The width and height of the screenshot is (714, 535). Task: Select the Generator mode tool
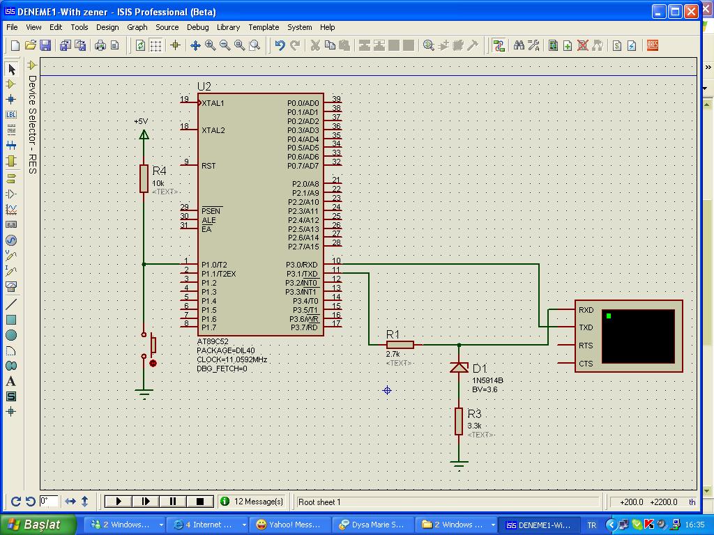click(x=11, y=240)
